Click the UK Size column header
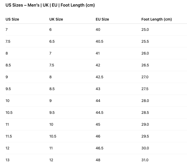 click(56, 19)
